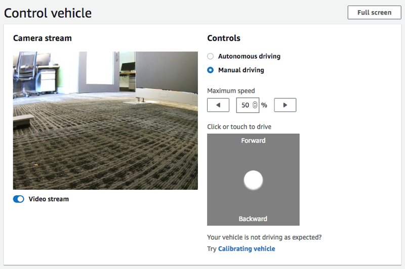The width and height of the screenshot is (405, 269).
Task: Click the decrease maximum speed left arrow
Action: pyautogui.click(x=218, y=105)
